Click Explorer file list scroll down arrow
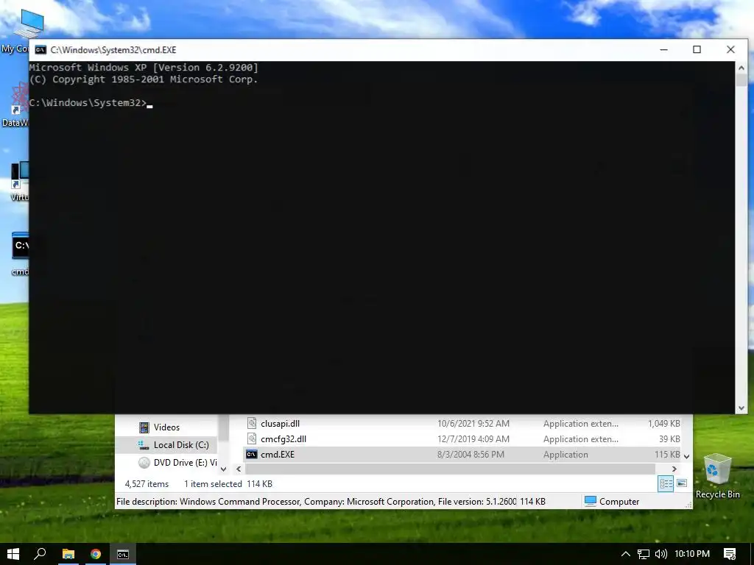754x565 pixels. (687, 456)
